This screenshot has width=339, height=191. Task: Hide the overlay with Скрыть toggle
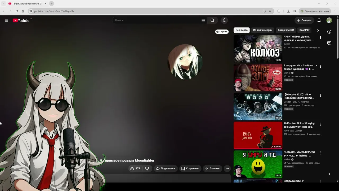[x=222, y=32]
